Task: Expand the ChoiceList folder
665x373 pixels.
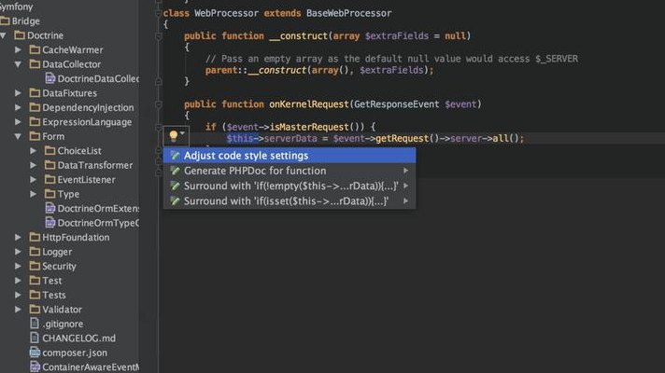Action: 34,151
